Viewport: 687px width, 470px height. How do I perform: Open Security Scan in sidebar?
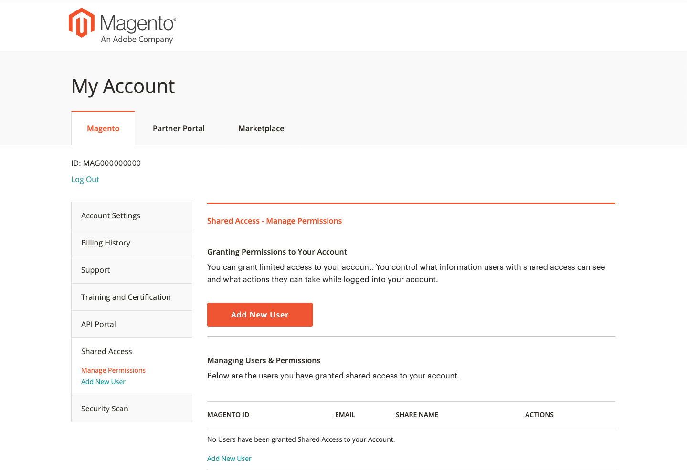(x=132, y=409)
